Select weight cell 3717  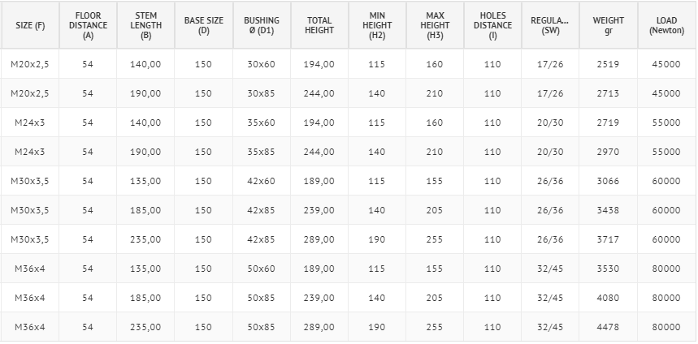click(608, 239)
